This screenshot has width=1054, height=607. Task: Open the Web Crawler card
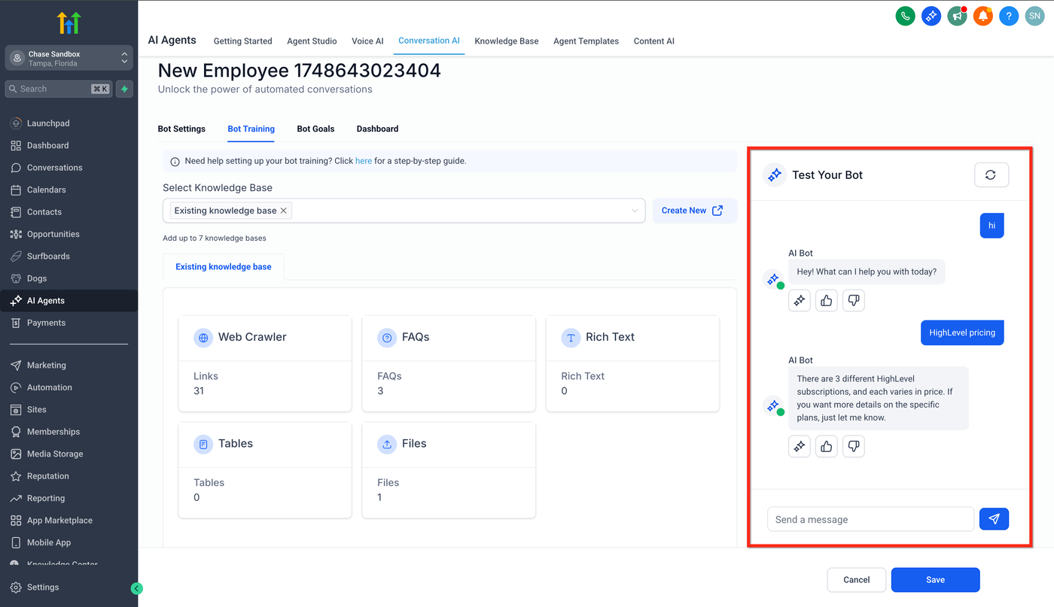(x=265, y=363)
